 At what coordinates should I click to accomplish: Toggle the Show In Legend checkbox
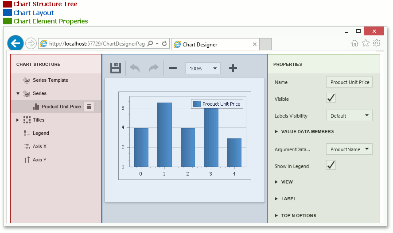(x=331, y=165)
